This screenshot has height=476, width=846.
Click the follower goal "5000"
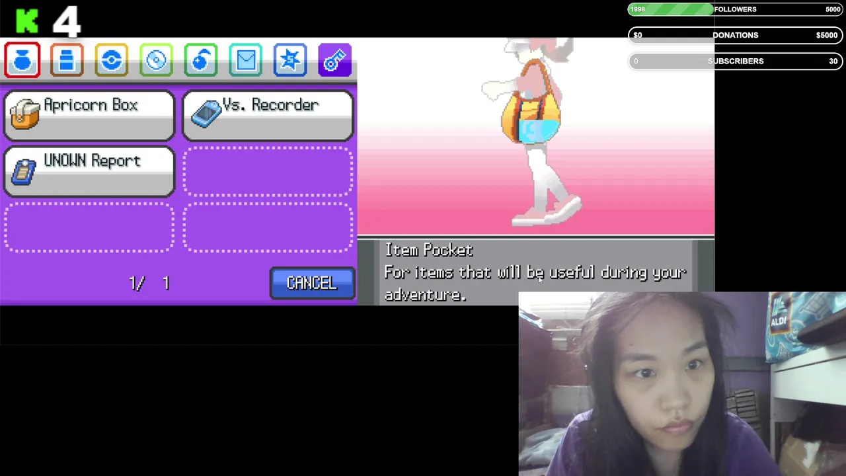[833, 9]
